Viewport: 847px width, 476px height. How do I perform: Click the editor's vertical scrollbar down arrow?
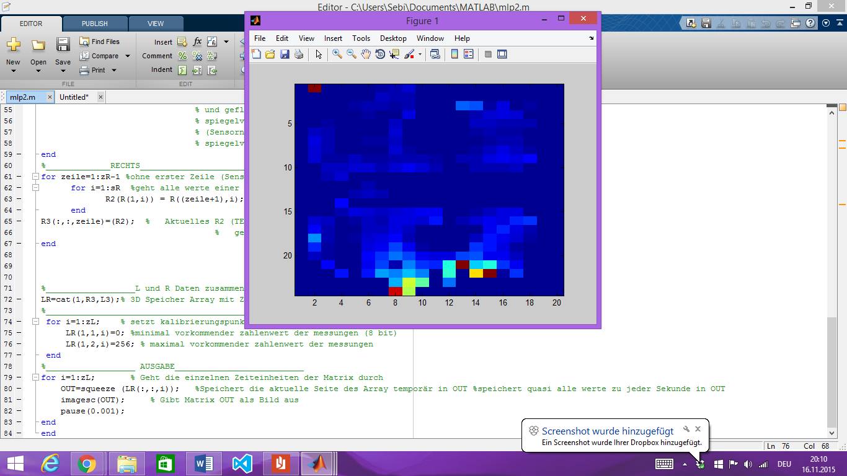tap(832, 434)
